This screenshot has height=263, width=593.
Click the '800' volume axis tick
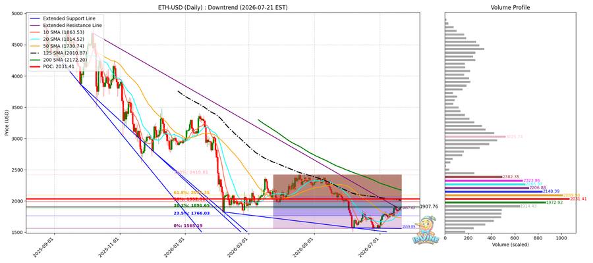(x=538, y=238)
